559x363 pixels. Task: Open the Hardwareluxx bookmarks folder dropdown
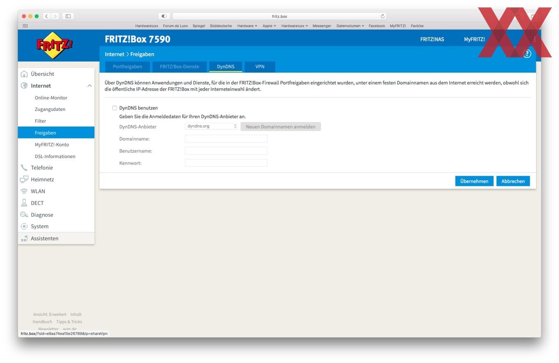click(295, 26)
